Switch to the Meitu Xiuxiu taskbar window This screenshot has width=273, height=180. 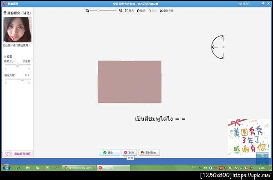coord(113,168)
